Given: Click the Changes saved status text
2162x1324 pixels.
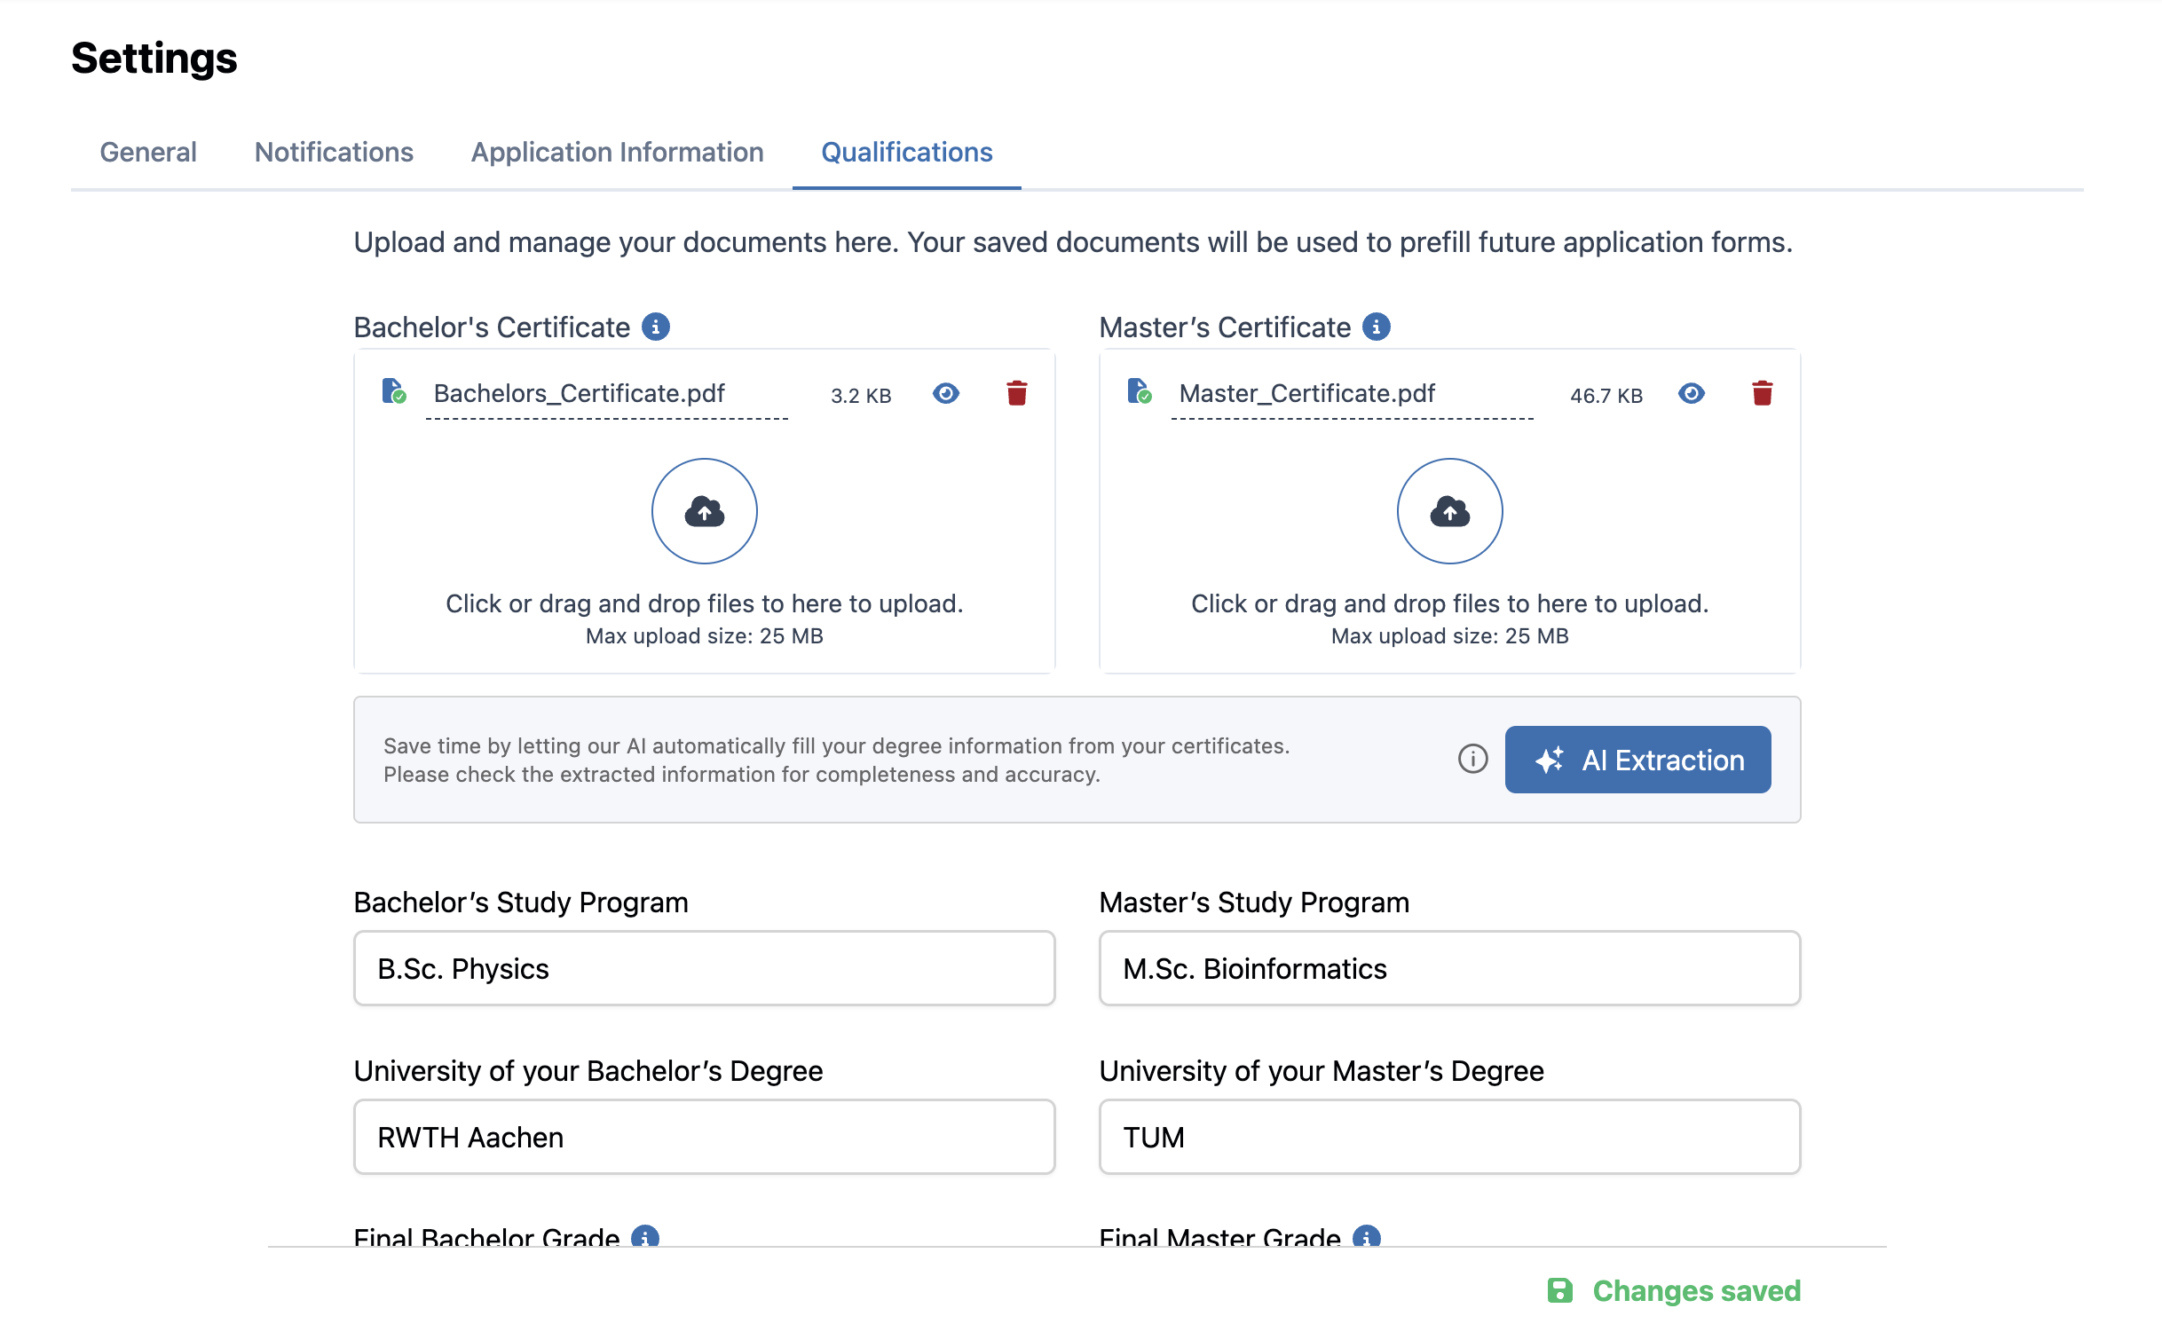Looking at the screenshot, I should (1697, 1291).
